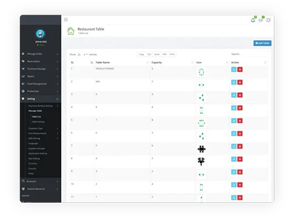Open the settings gear in top bar

[268, 20]
